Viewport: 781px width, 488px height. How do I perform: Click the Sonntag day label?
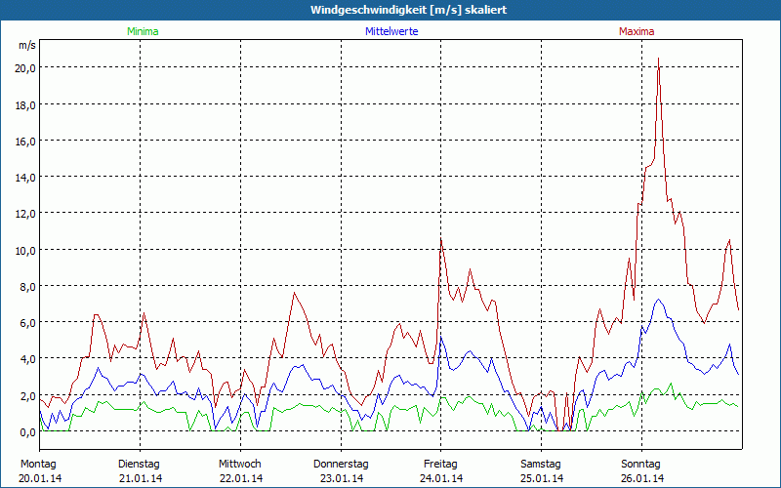[x=641, y=464]
